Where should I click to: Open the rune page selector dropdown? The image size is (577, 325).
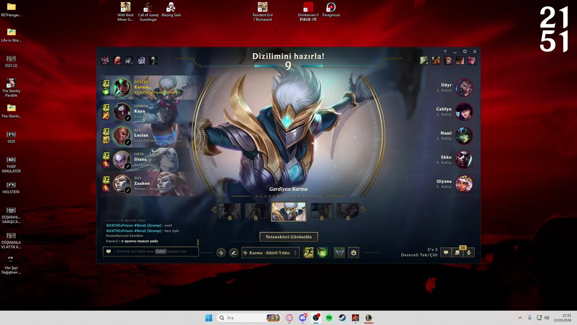[270, 253]
